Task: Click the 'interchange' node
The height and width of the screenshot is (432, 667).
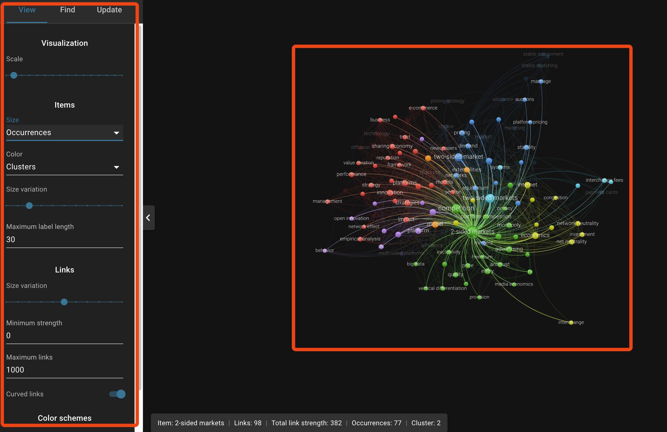Action: point(571,322)
